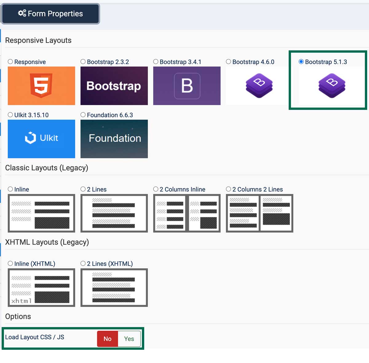369x363 pixels.
Task: Select the 2 Lines classic layout radio
Action: (83, 189)
